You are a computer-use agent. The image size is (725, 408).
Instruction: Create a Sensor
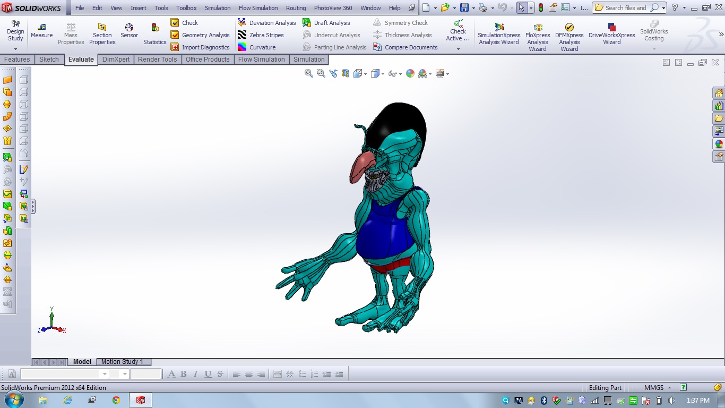pos(129,31)
